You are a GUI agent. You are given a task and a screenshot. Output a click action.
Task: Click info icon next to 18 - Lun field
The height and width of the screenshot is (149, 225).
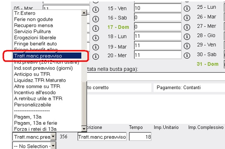[x=187, y=37]
